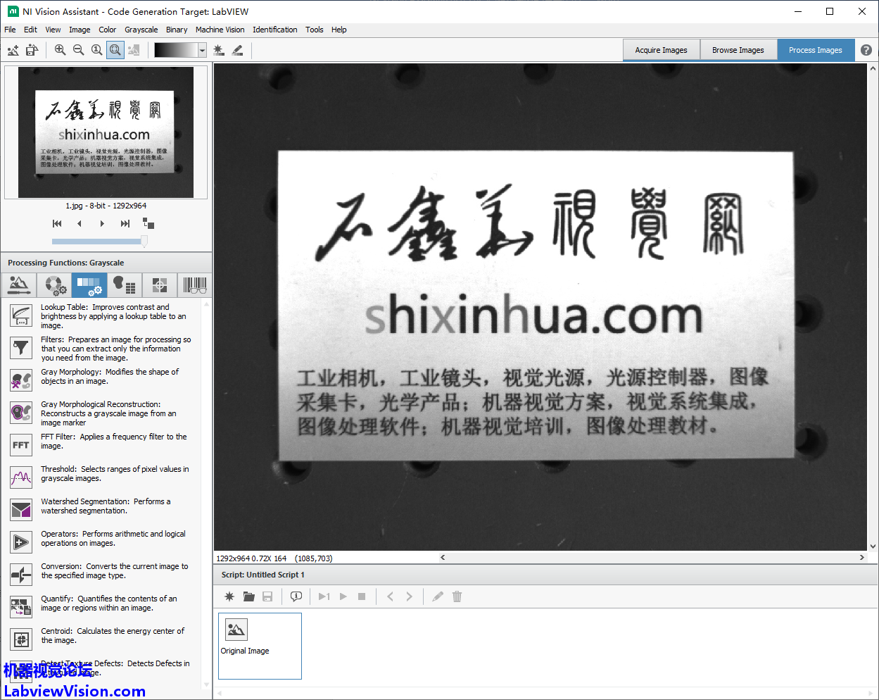Click the script previous-step arrow
879x700 pixels.
tap(391, 596)
